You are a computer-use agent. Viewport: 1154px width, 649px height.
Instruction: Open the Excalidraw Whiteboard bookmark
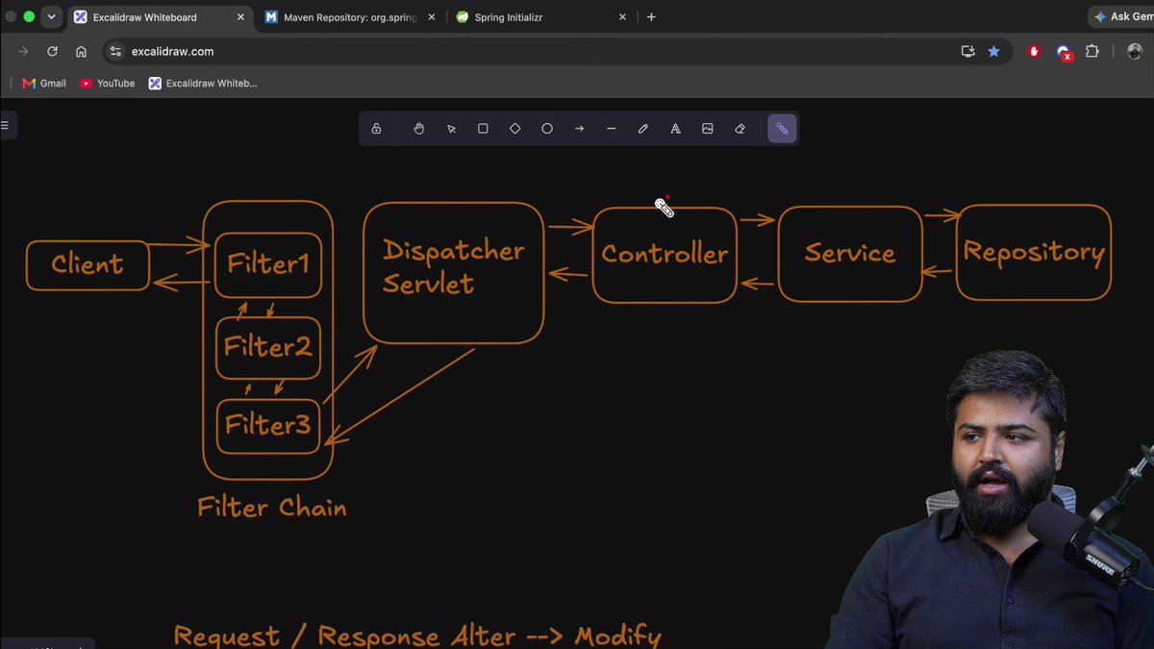[203, 84]
